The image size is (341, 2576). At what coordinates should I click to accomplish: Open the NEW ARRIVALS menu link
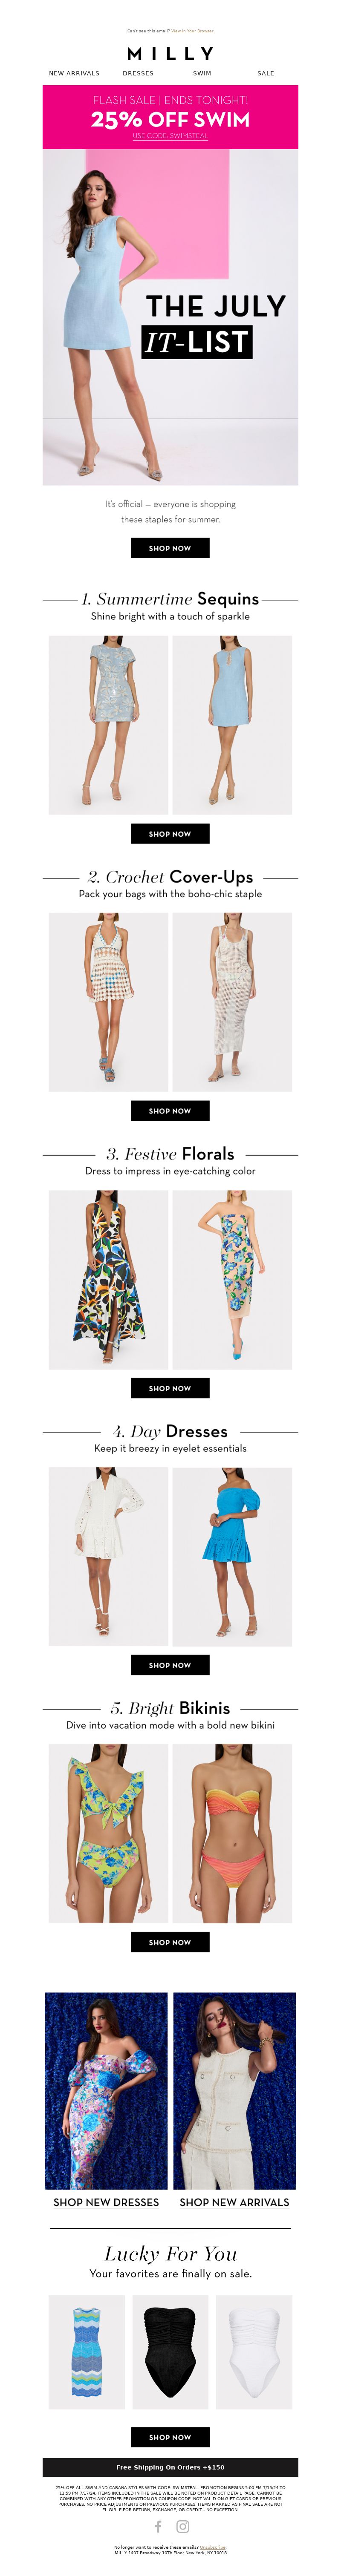[74, 73]
